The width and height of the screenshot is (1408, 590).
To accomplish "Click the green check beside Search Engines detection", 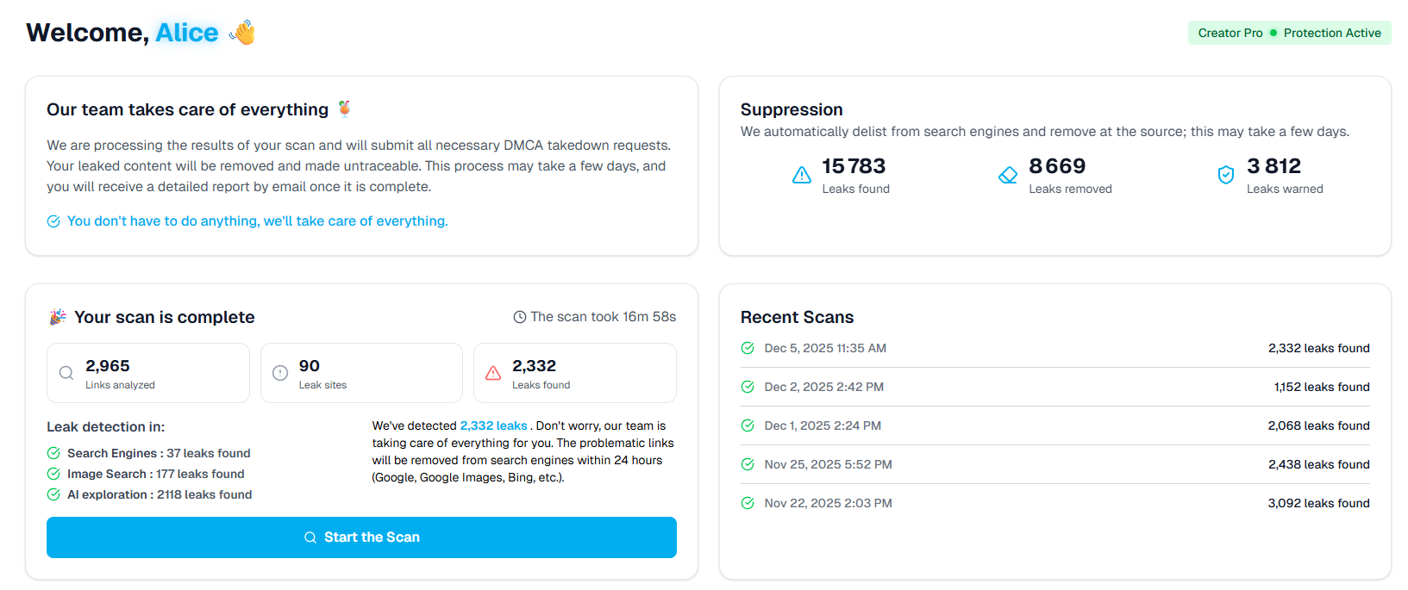I will (x=53, y=453).
